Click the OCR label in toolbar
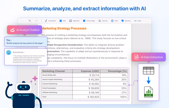This screenshot has width=169, height=108. (116, 21)
